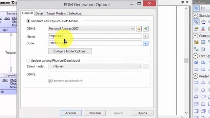Select the predefined internal storage symbol
Viewport: 210px width, 118px height.
pyautogui.click(x=196, y=104)
